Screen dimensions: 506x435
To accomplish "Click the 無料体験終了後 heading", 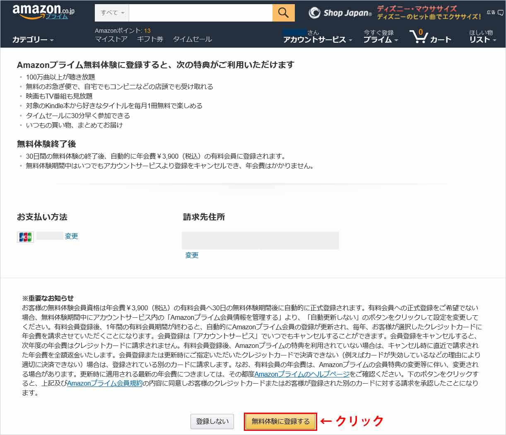I will [x=46, y=144].
